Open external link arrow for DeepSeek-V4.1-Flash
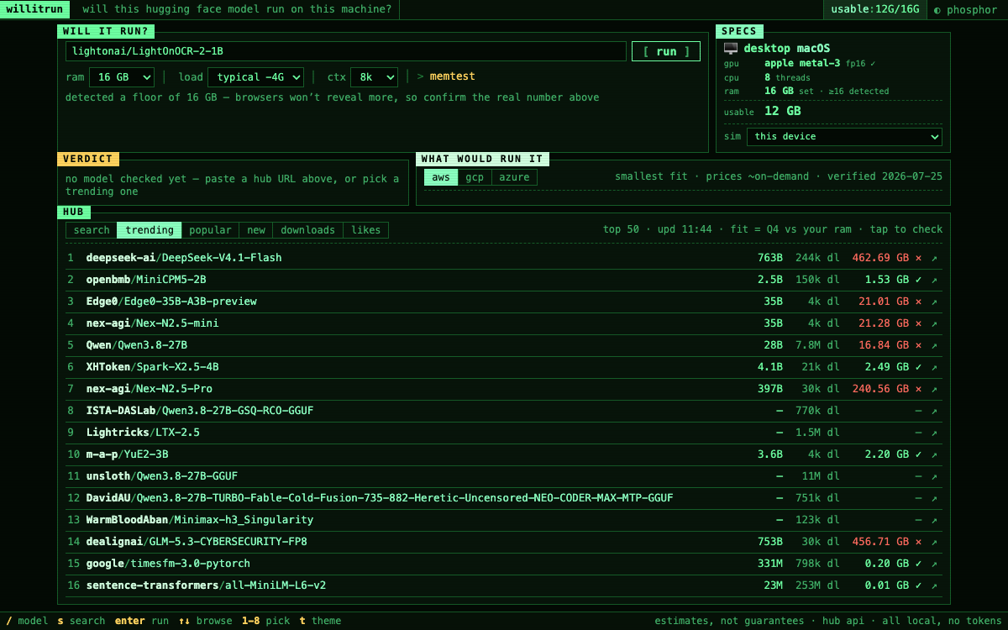The image size is (1008, 630). [934, 258]
